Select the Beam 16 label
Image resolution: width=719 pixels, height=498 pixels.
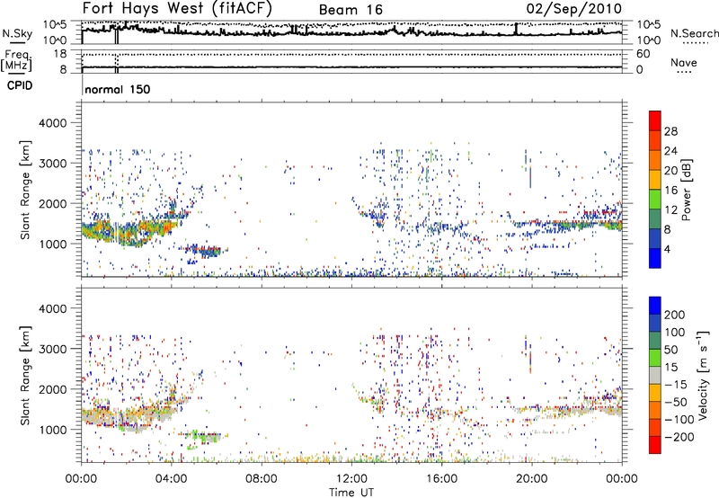(x=351, y=10)
